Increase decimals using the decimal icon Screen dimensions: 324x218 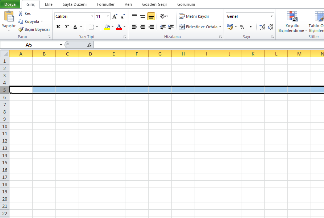pos(262,27)
